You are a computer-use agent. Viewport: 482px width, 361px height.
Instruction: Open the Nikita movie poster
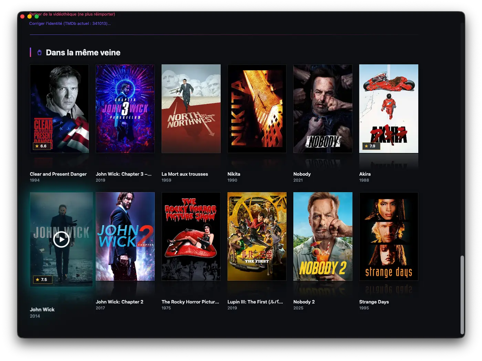coord(257,109)
